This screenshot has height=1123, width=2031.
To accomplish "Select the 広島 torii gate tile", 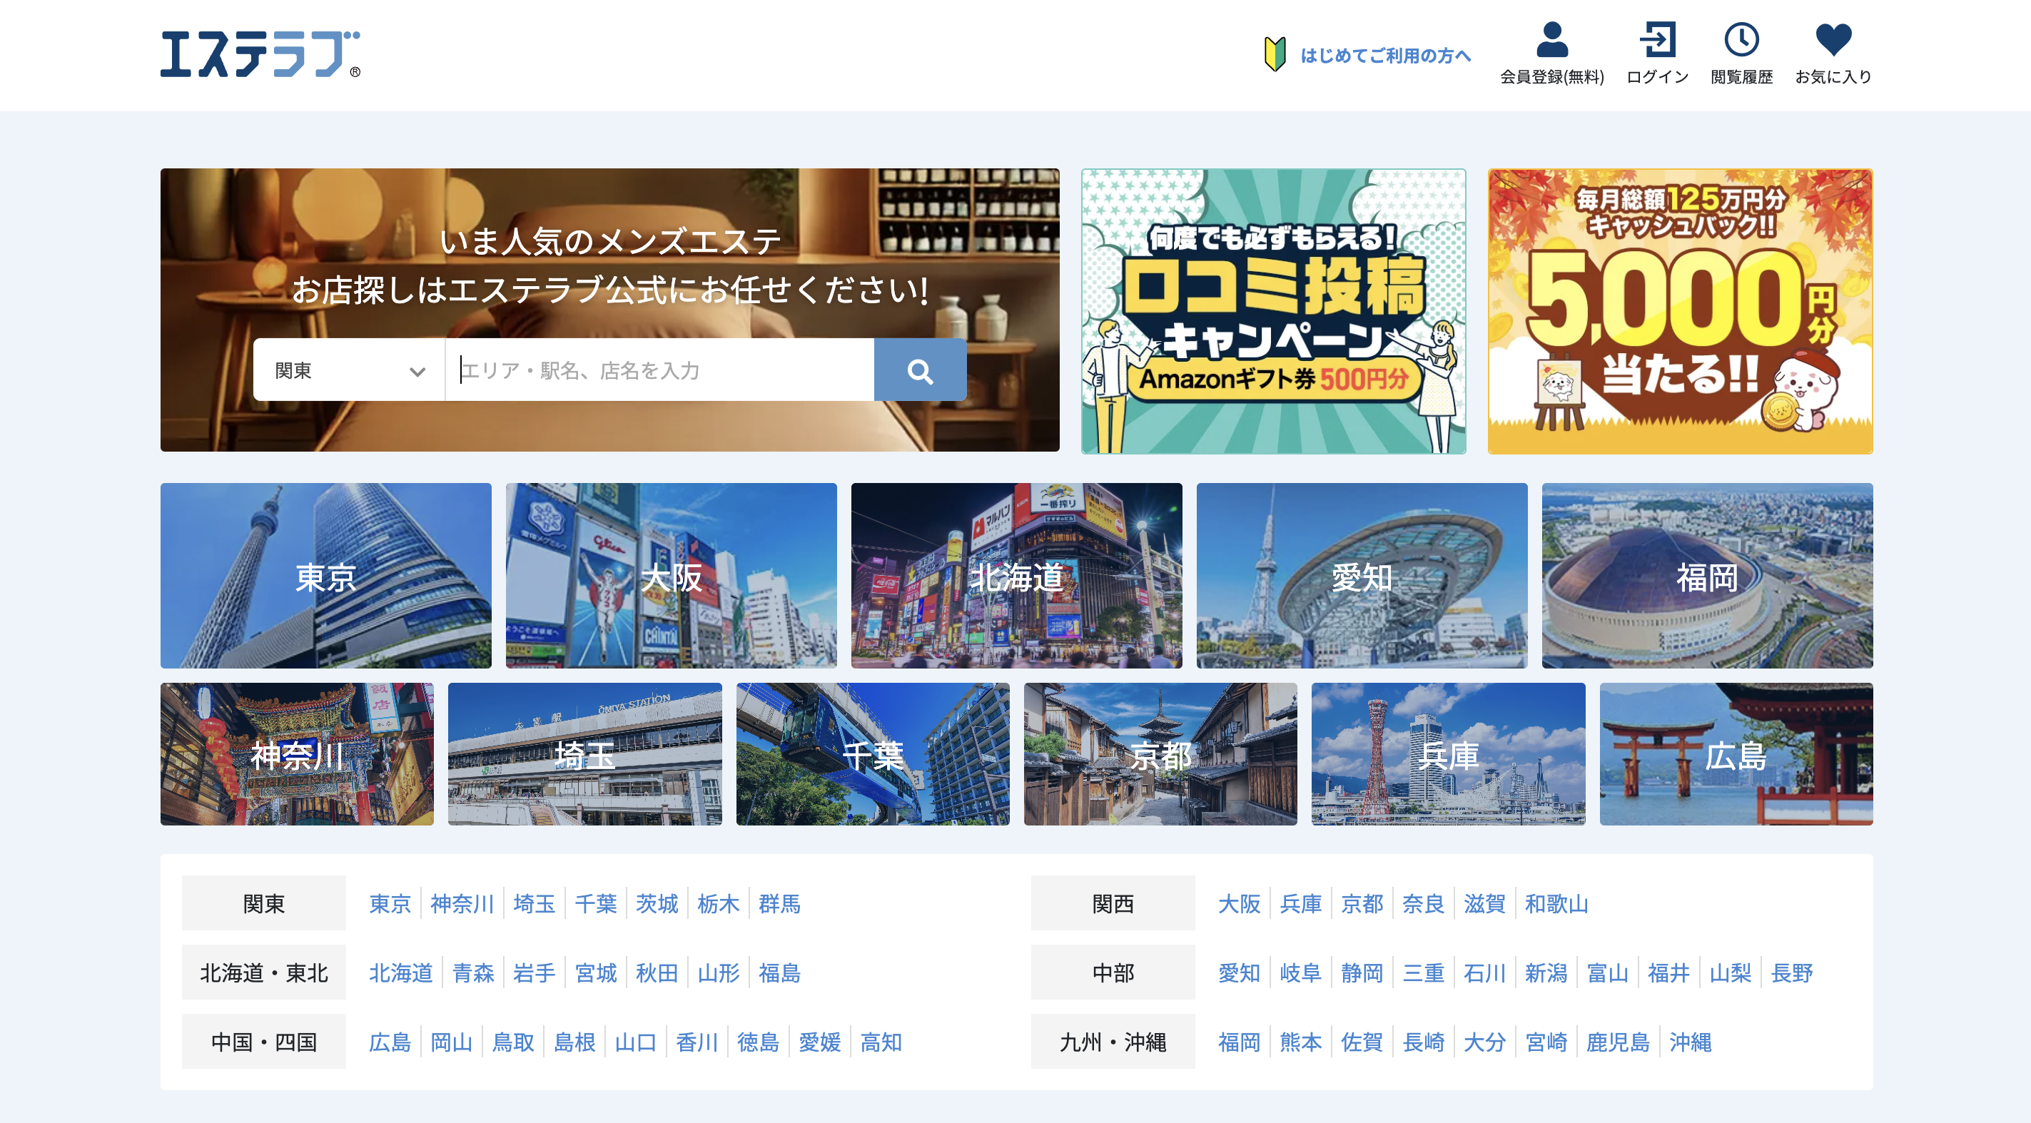I will click(x=1736, y=754).
